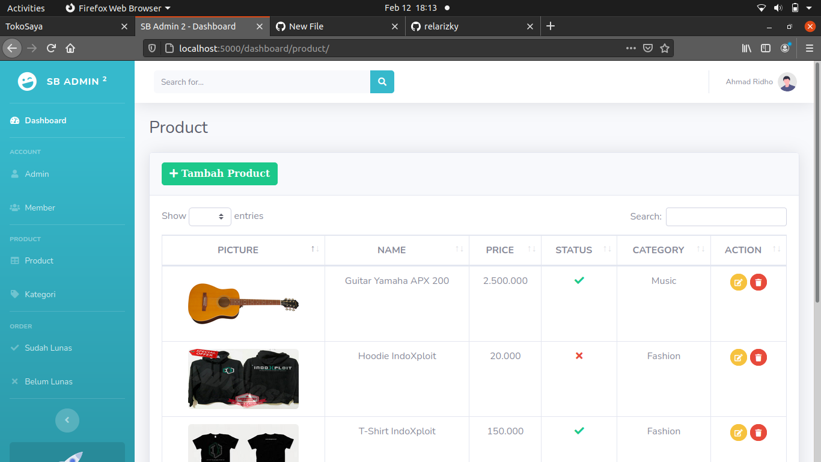Open the Firefox Web Browser app menu
This screenshot has height=462, width=821.
click(x=118, y=8)
